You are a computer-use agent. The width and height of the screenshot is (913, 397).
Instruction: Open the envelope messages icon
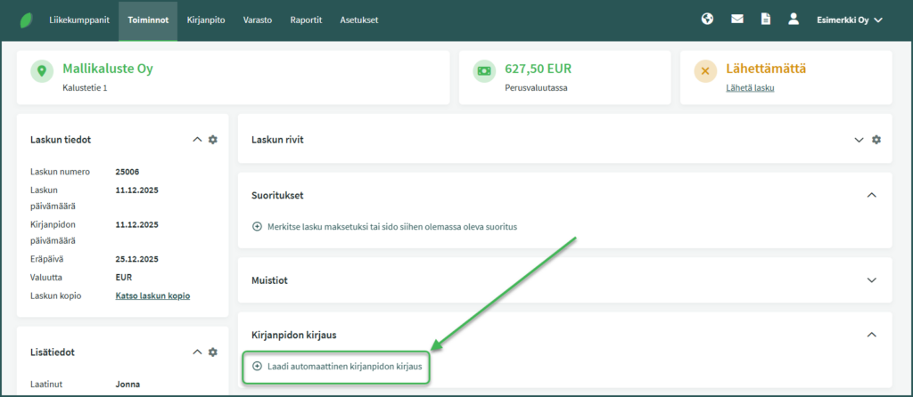pyautogui.click(x=736, y=19)
